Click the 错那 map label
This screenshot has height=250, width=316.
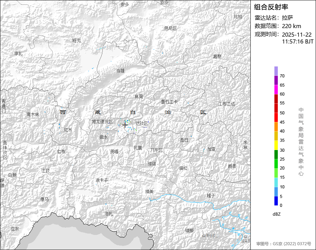coord(190,230)
